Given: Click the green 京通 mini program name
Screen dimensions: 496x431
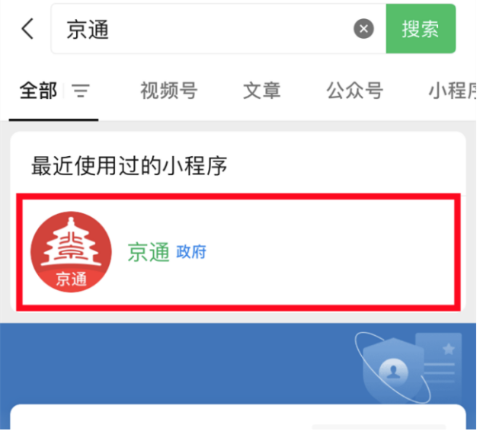Looking at the screenshot, I should 149,252.
